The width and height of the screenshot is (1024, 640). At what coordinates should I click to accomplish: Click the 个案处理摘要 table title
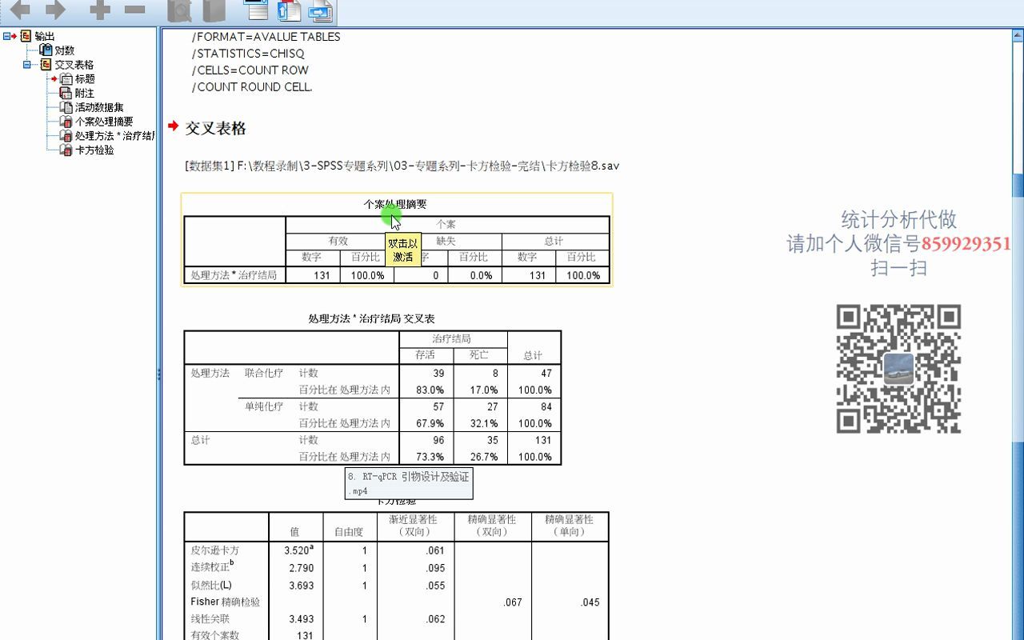pyautogui.click(x=395, y=204)
